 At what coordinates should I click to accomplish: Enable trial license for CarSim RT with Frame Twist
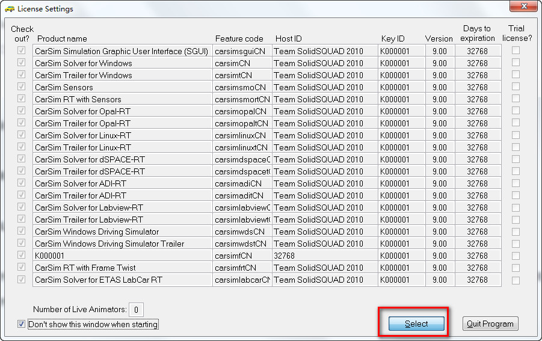[516, 268]
